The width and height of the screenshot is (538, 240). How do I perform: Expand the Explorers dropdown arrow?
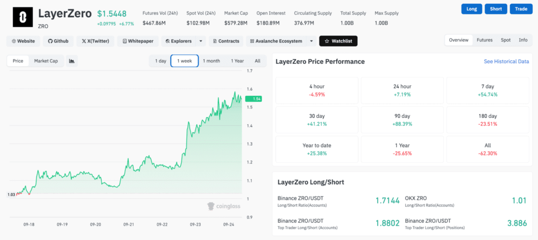tap(201, 41)
